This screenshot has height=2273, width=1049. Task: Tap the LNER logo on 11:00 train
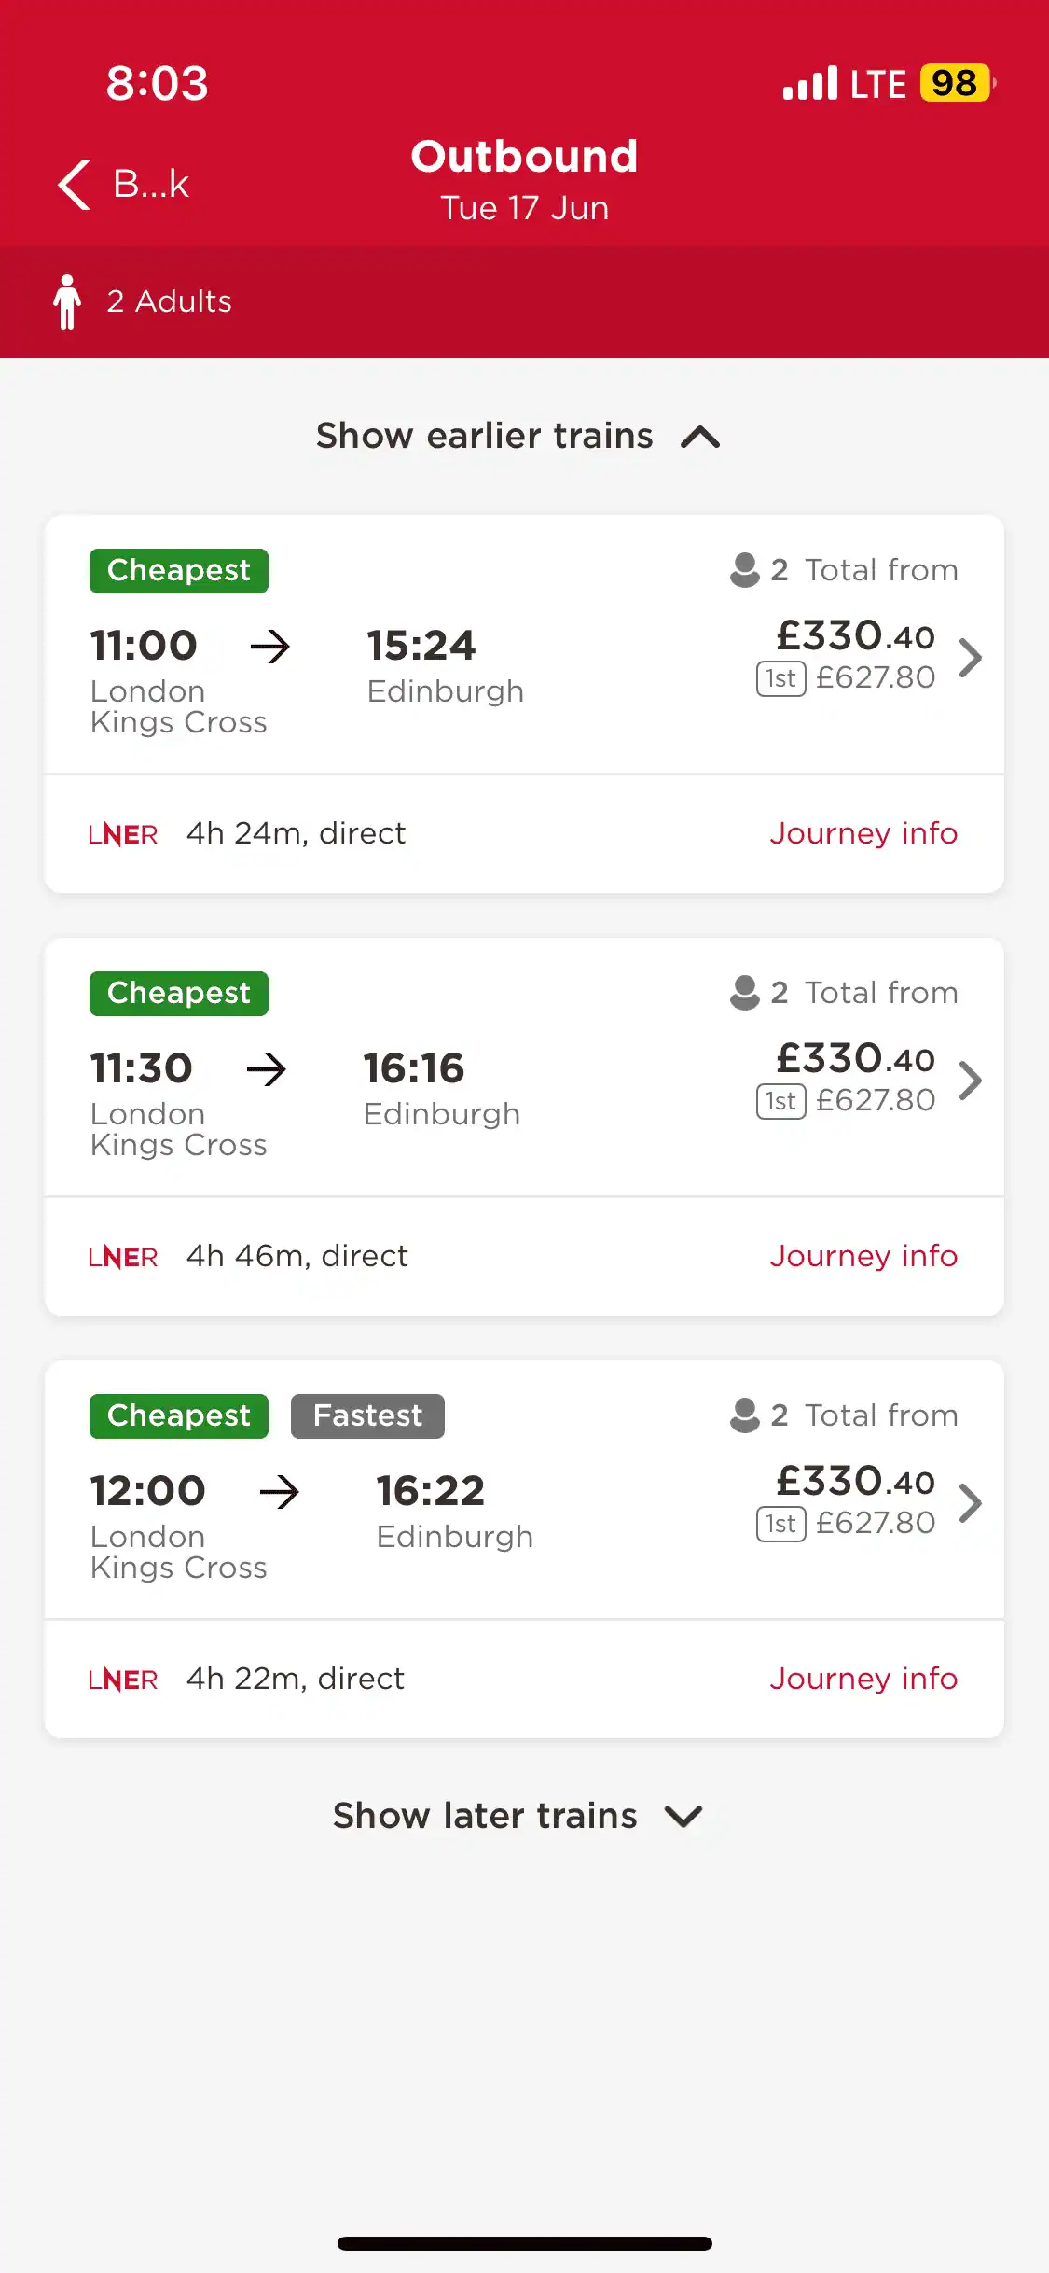click(x=123, y=834)
